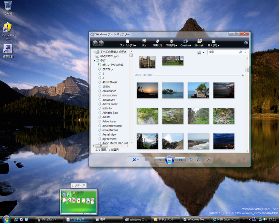Open the third desktop shortcut icon
The height and width of the screenshot is (223, 279).
pyautogui.click(x=8, y=51)
